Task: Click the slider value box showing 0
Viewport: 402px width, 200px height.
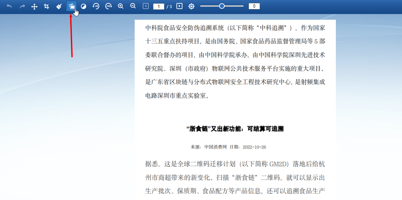Action: [254, 6]
